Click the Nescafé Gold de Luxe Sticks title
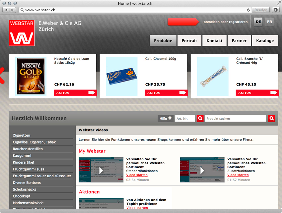This screenshot has width=282, height=213. click(72, 61)
